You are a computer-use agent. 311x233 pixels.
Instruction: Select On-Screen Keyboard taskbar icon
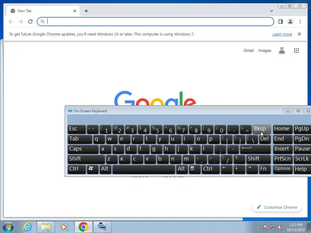click(102, 227)
